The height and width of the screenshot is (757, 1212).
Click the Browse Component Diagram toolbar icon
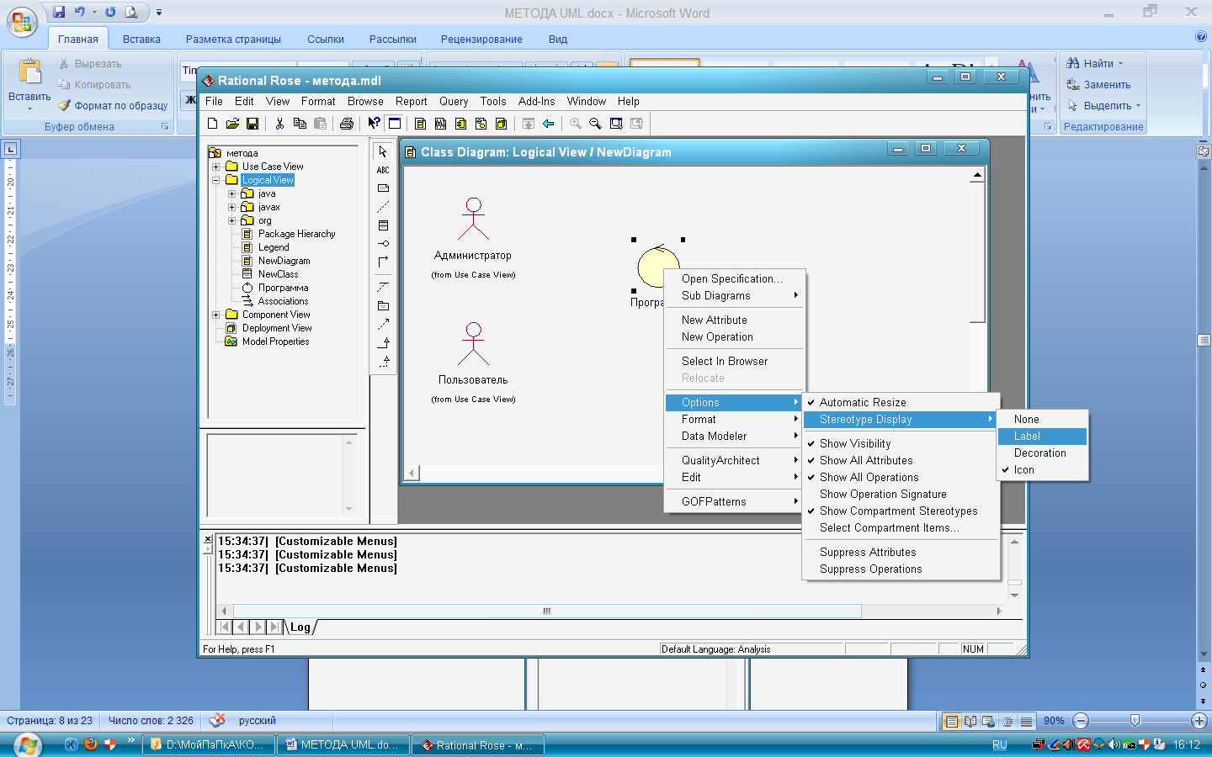[x=460, y=124]
